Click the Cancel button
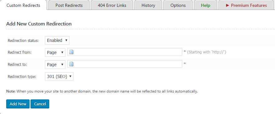 [x=40, y=104]
